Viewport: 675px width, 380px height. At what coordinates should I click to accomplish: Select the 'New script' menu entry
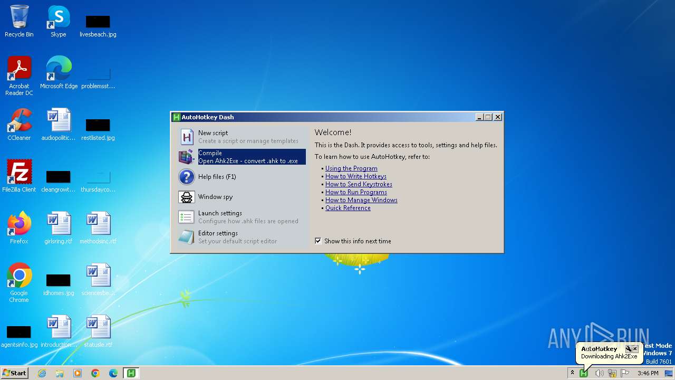pos(242,137)
